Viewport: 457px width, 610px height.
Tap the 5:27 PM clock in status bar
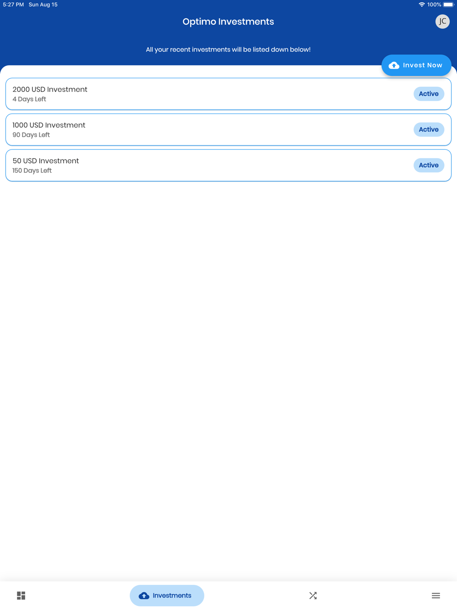(13, 5)
